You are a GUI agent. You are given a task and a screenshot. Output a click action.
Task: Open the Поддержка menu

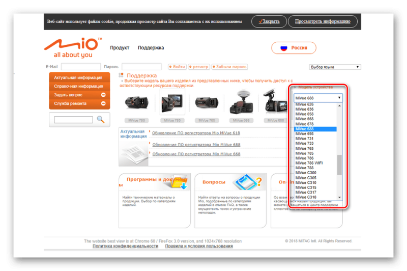point(151,48)
